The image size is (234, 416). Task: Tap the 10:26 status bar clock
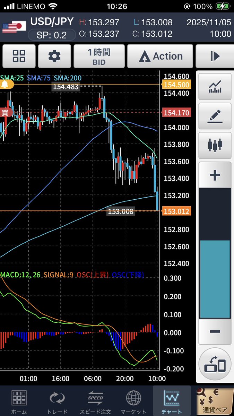tap(117, 6)
